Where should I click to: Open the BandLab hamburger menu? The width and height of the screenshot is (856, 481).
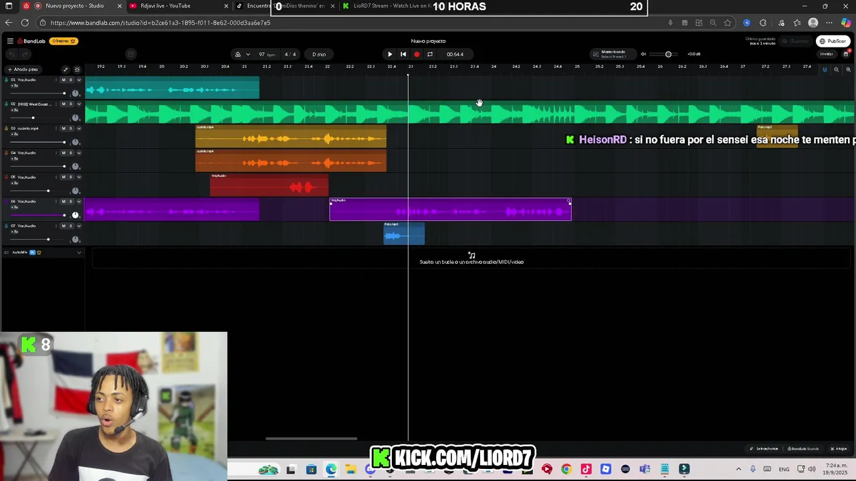tap(10, 41)
